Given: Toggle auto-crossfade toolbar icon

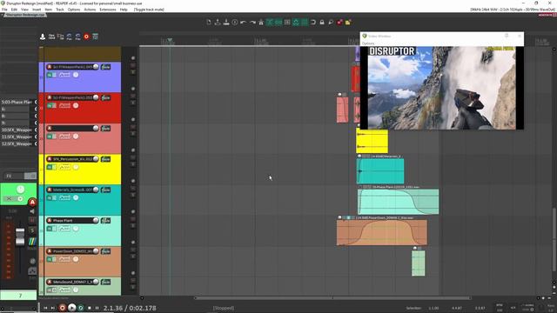Looking at the screenshot, I should 270,23.
